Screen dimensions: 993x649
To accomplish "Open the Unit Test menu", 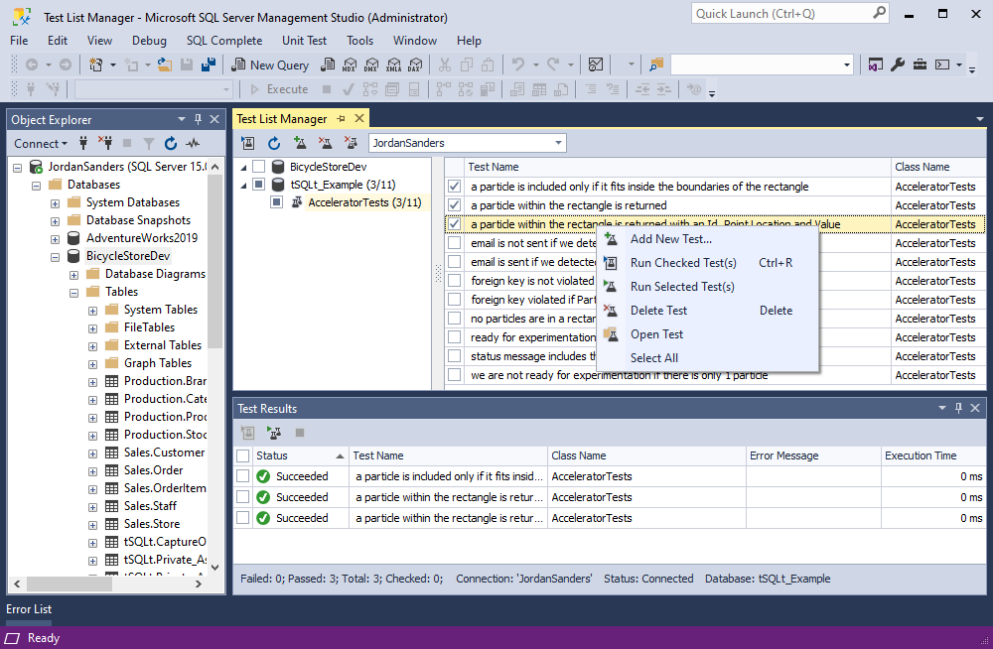I will 304,41.
